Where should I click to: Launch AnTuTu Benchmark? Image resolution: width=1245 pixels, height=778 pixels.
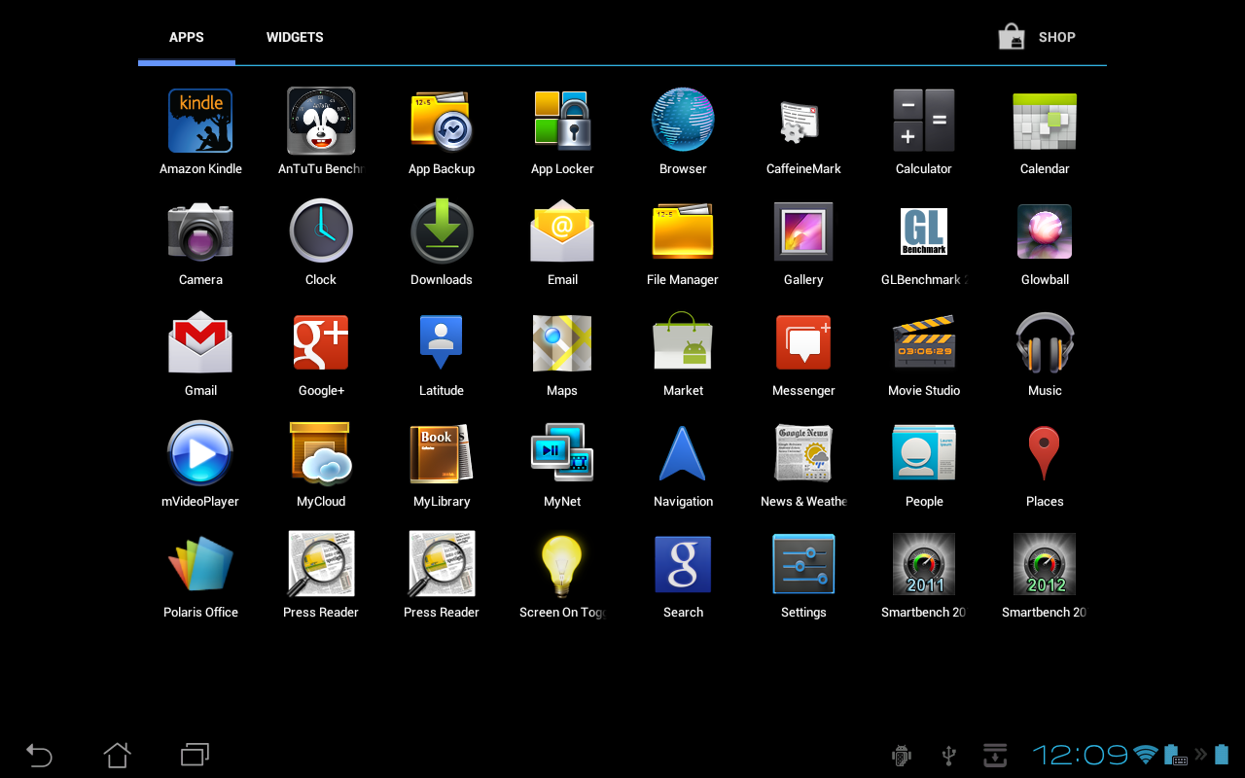[321, 121]
